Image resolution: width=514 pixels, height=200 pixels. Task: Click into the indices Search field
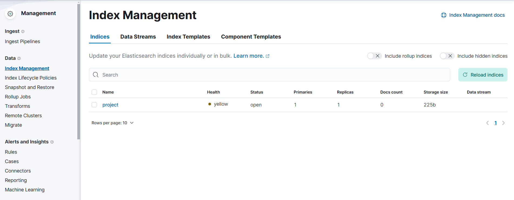coord(270,75)
